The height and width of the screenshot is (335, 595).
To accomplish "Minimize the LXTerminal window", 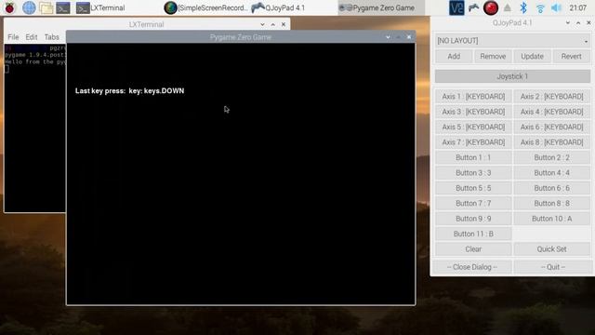I will [x=262, y=24].
